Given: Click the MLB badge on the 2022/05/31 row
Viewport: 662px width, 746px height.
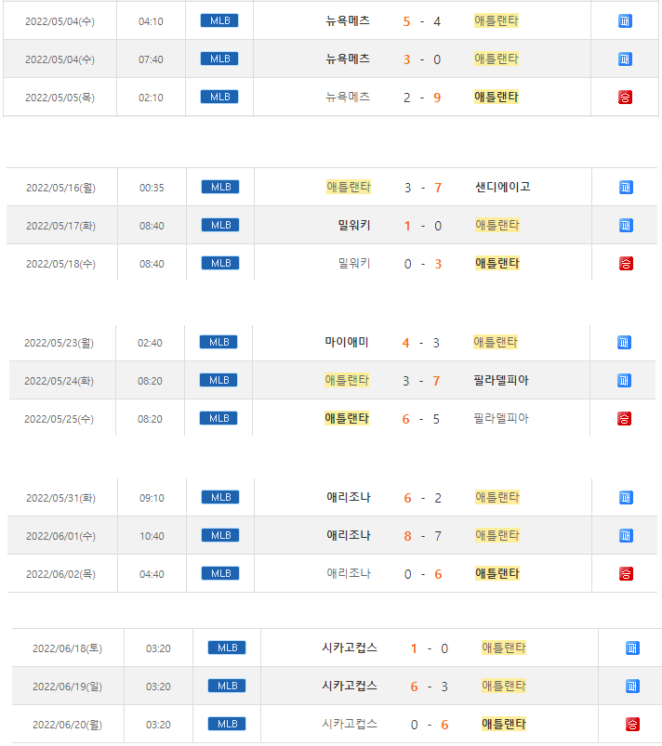Looking at the screenshot, I should 220,497.
